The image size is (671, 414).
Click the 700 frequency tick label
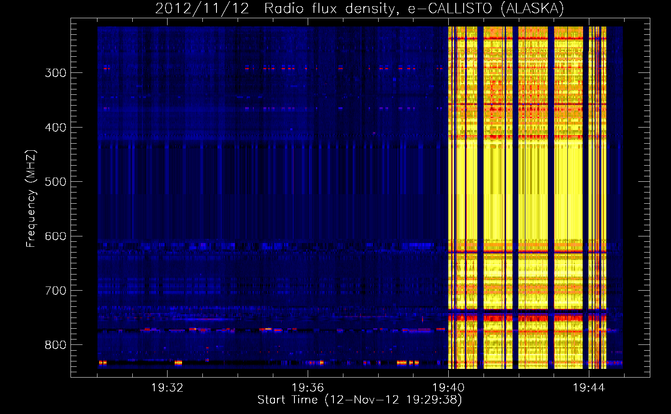[56, 291]
